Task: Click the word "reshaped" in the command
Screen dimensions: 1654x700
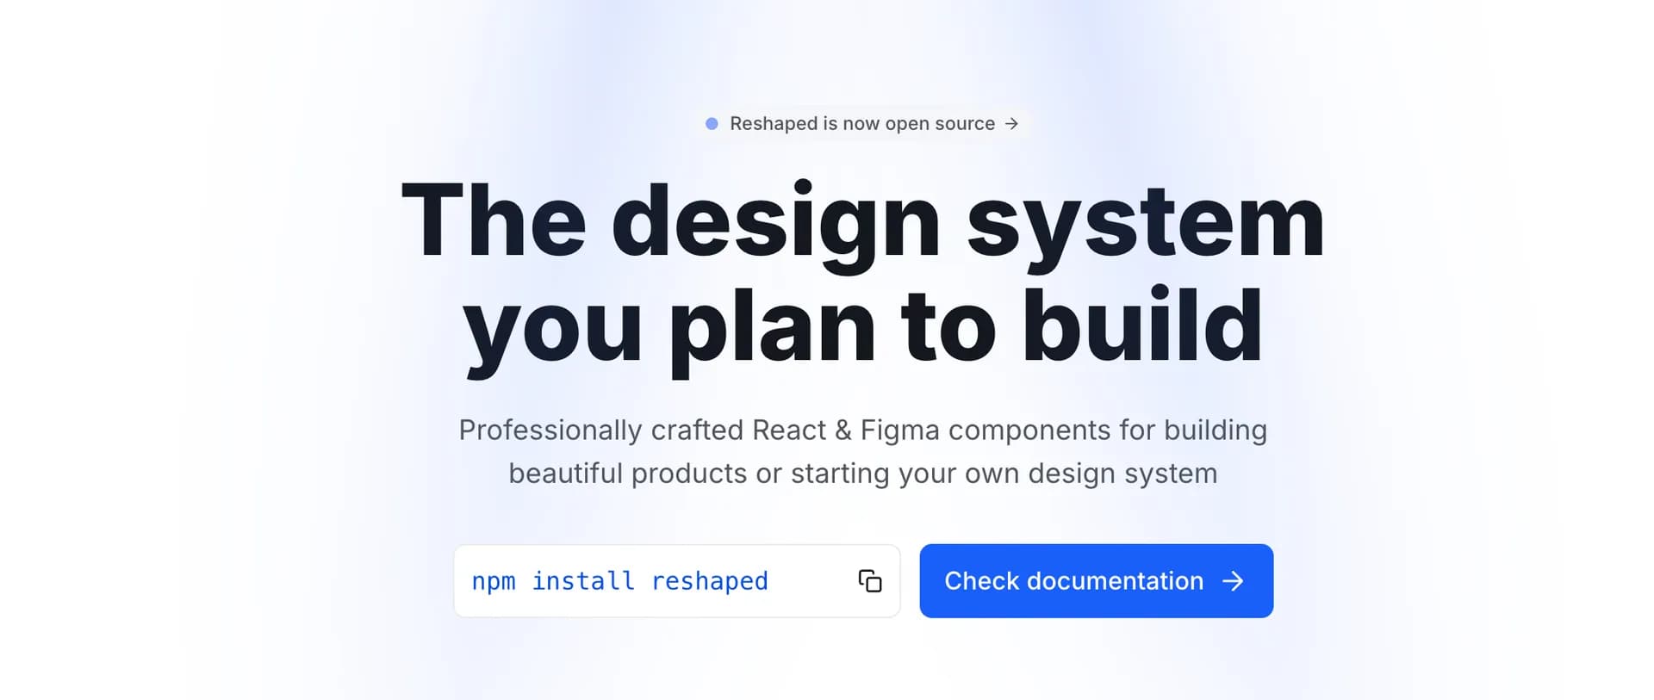Action: (709, 582)
